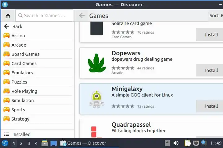Click the Dopewars title

(x=126, y=53)
